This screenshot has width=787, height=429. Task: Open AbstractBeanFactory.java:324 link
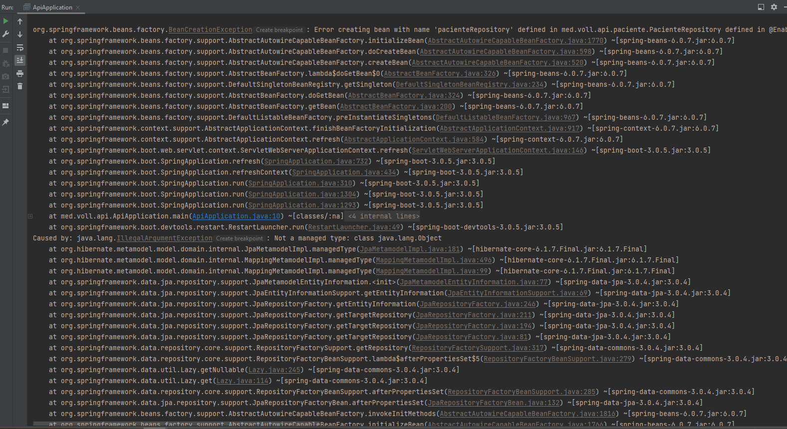click(404, 96)
